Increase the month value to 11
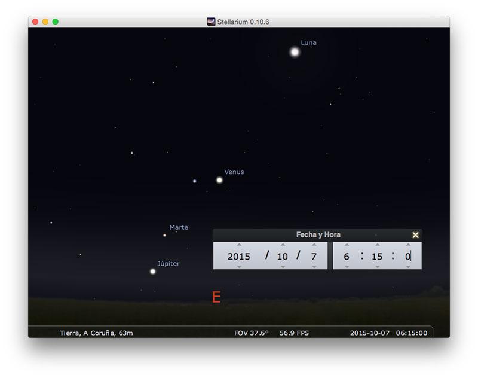The image size is (478, 378). [283, 245]
